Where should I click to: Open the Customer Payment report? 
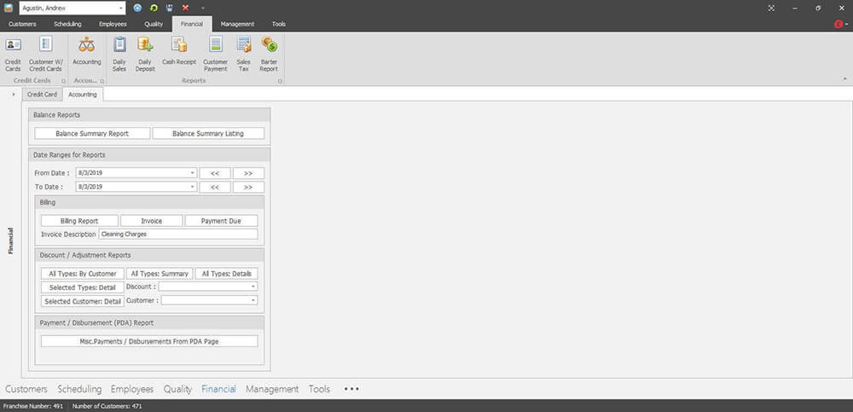215,53
